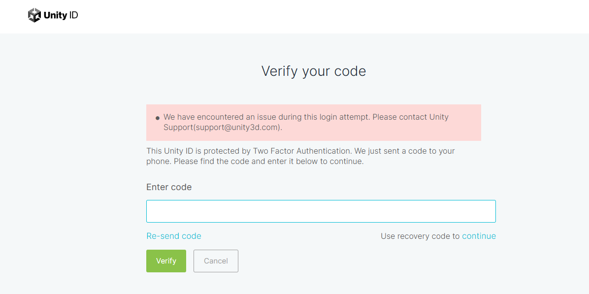
Task: Click the Two Factor Authentication phrase
Action: [x=302, y=151]
